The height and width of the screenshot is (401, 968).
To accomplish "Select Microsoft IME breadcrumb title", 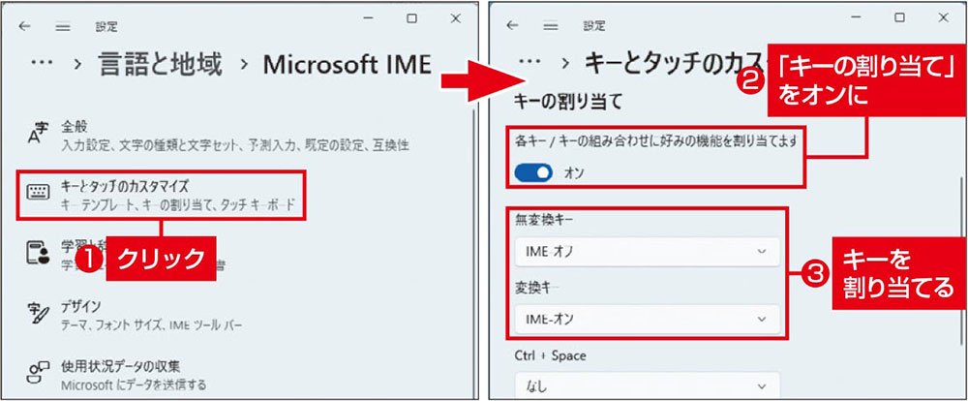I will (x=347, y=65).
